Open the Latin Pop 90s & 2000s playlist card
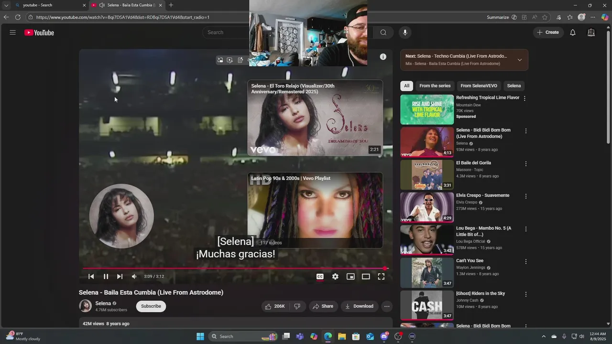Image resolution: width=612 pixels, height=344 pixels. click(315, 210)
